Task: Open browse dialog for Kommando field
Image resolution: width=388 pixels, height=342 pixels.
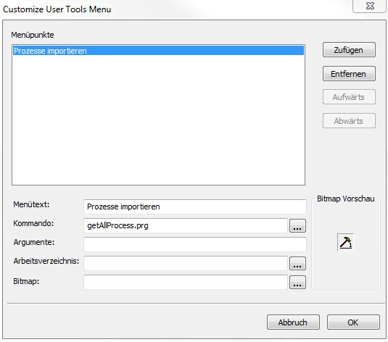Action: [x=297, y=226]
